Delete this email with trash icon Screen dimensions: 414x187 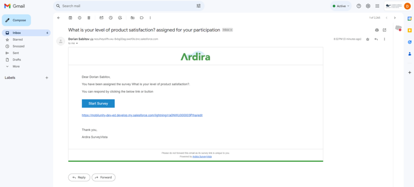88,18
